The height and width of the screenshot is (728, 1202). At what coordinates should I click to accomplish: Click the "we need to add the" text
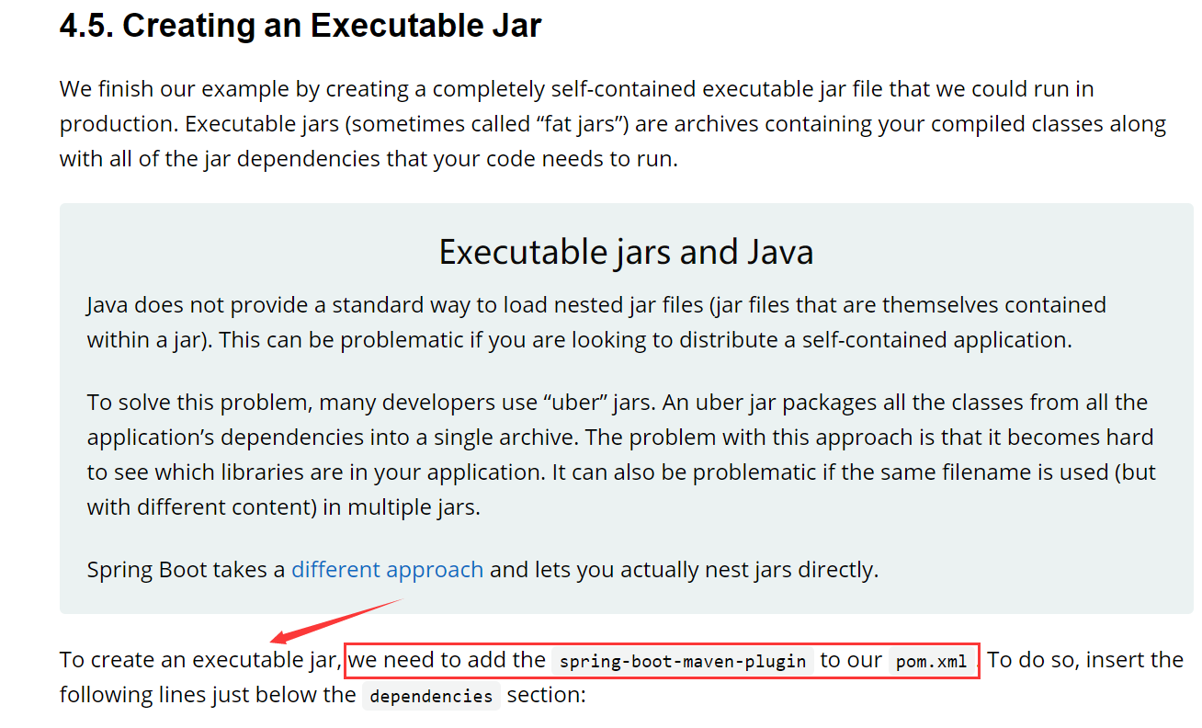[448, 660]
